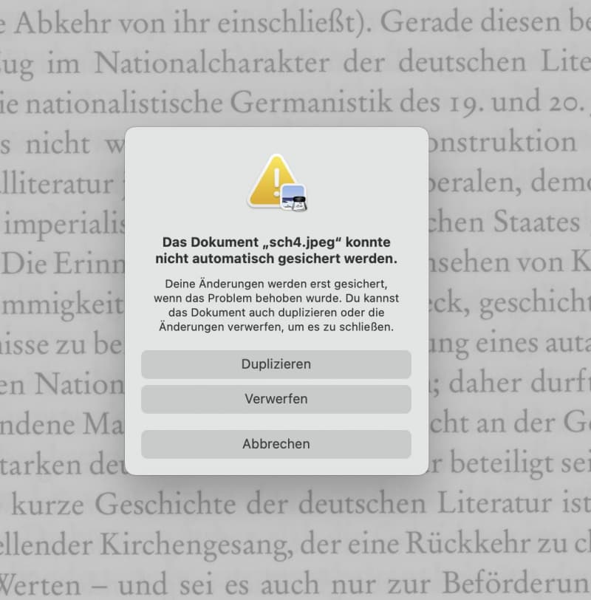Click the explanation text starting "Deine Änderungen"
Image resolution: width=591 pixels, height=600 pixels.
[276, 305]
